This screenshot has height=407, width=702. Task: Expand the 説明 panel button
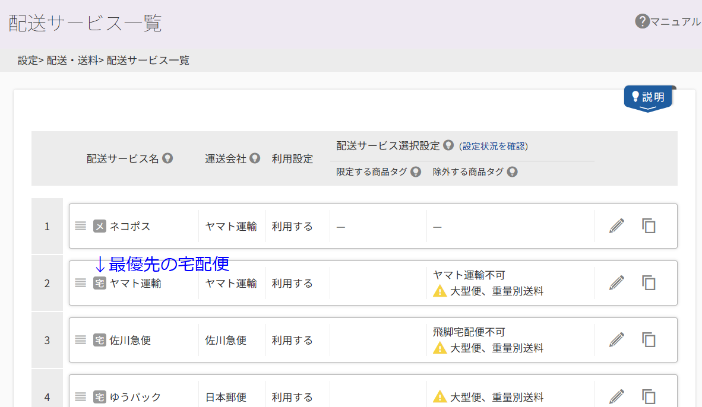click(x=648, y=98)
